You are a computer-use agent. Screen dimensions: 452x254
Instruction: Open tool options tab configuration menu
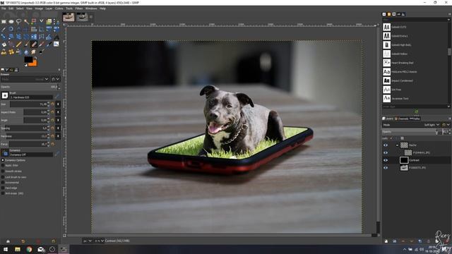pos(59,69)
